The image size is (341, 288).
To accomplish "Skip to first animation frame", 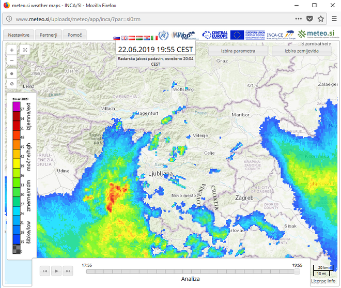I will tap(45, 271).
